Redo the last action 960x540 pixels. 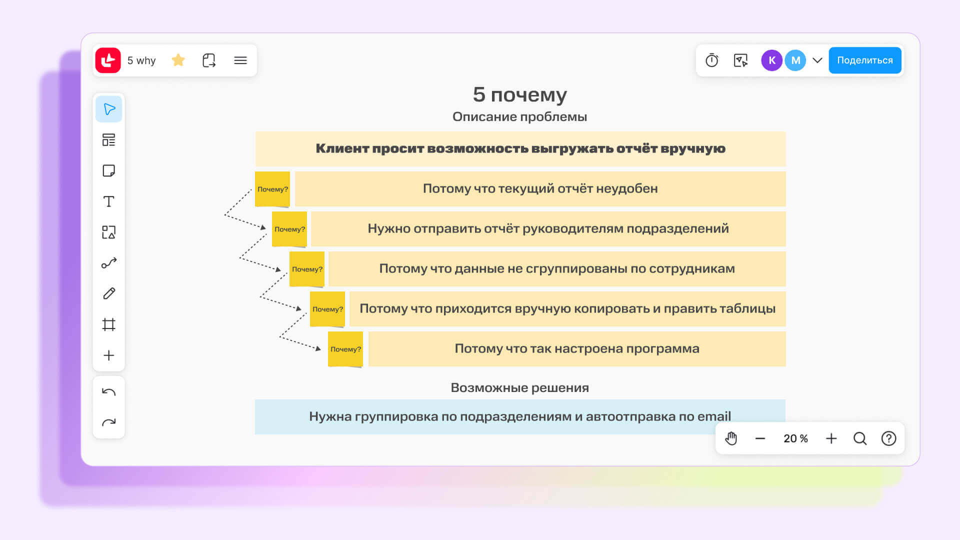click(109, 422)
